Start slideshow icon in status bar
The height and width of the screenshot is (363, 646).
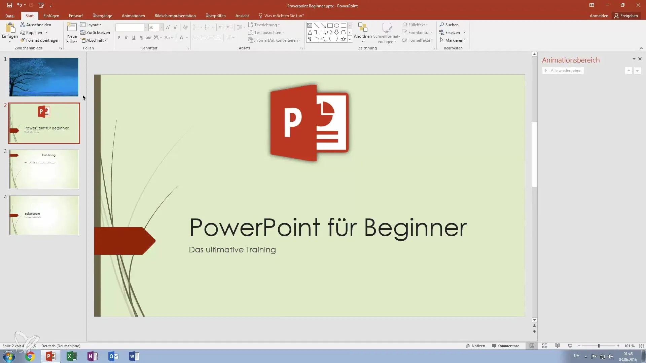pos(570,346)
